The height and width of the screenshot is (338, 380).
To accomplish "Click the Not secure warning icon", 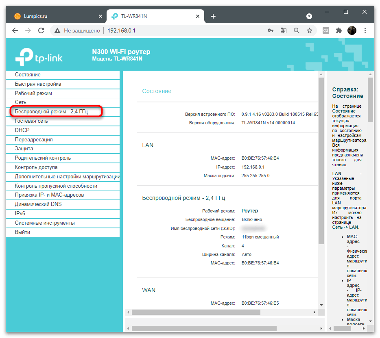I will [x=57, y=30].
